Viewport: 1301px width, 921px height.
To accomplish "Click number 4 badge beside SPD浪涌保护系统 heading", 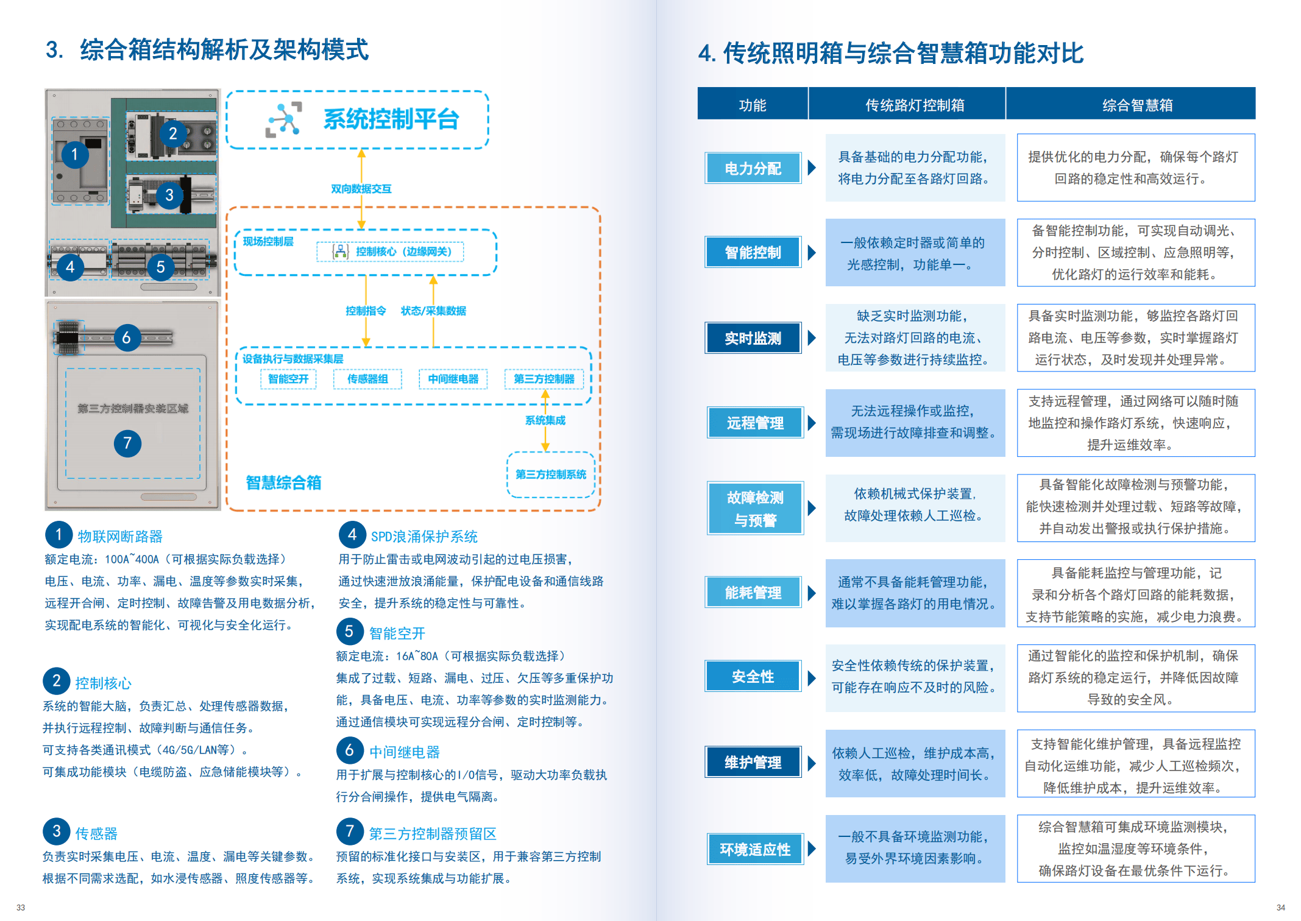I will (352, 535).
